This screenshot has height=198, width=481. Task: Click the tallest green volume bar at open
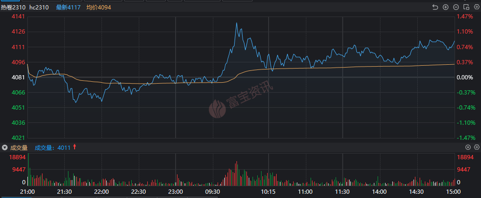coord(28,169)
